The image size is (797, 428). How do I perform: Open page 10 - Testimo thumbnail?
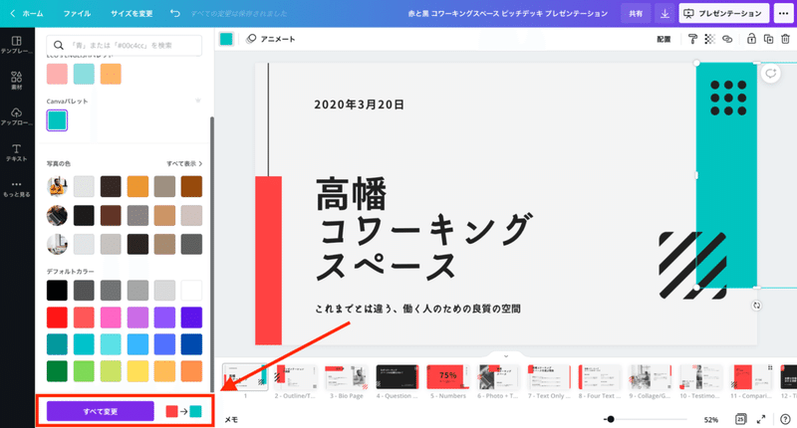coord(701,377)
